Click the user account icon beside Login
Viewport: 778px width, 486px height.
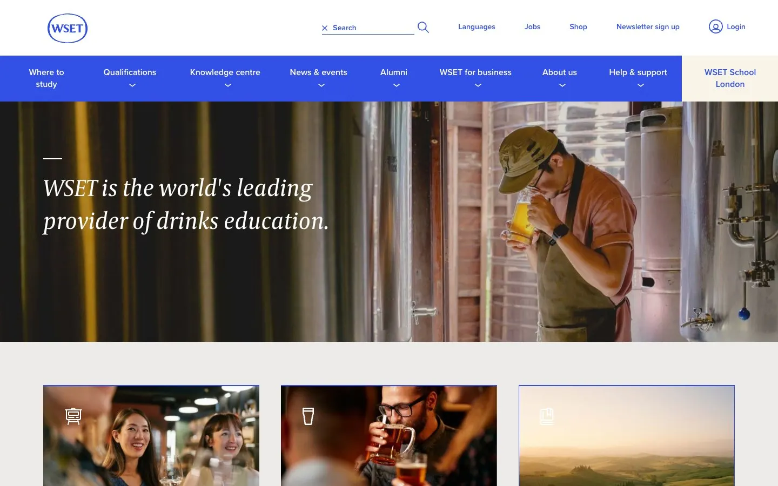click(x=715, y=26)
